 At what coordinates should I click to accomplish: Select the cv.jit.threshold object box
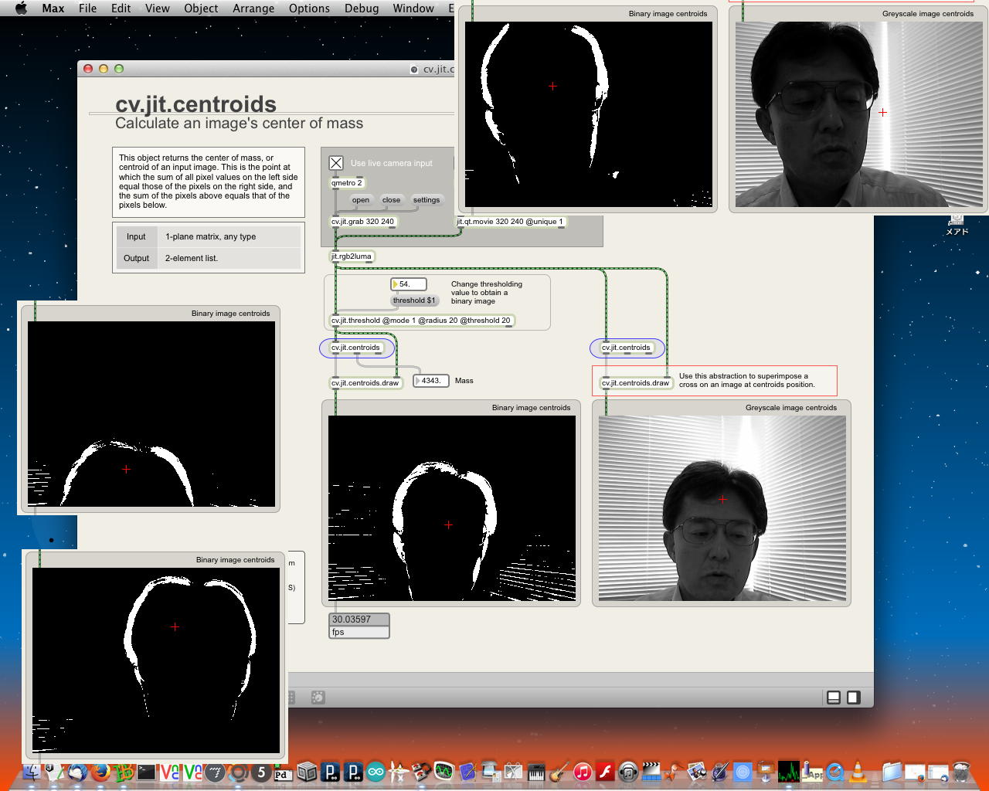[x=422, y=321]
